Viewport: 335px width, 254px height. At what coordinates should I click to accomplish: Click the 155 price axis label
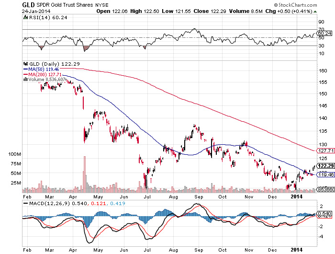323,82
